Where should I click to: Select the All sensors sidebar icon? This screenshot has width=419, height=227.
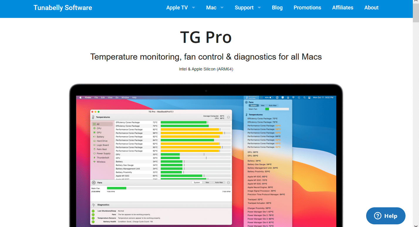tap(94, 124)
